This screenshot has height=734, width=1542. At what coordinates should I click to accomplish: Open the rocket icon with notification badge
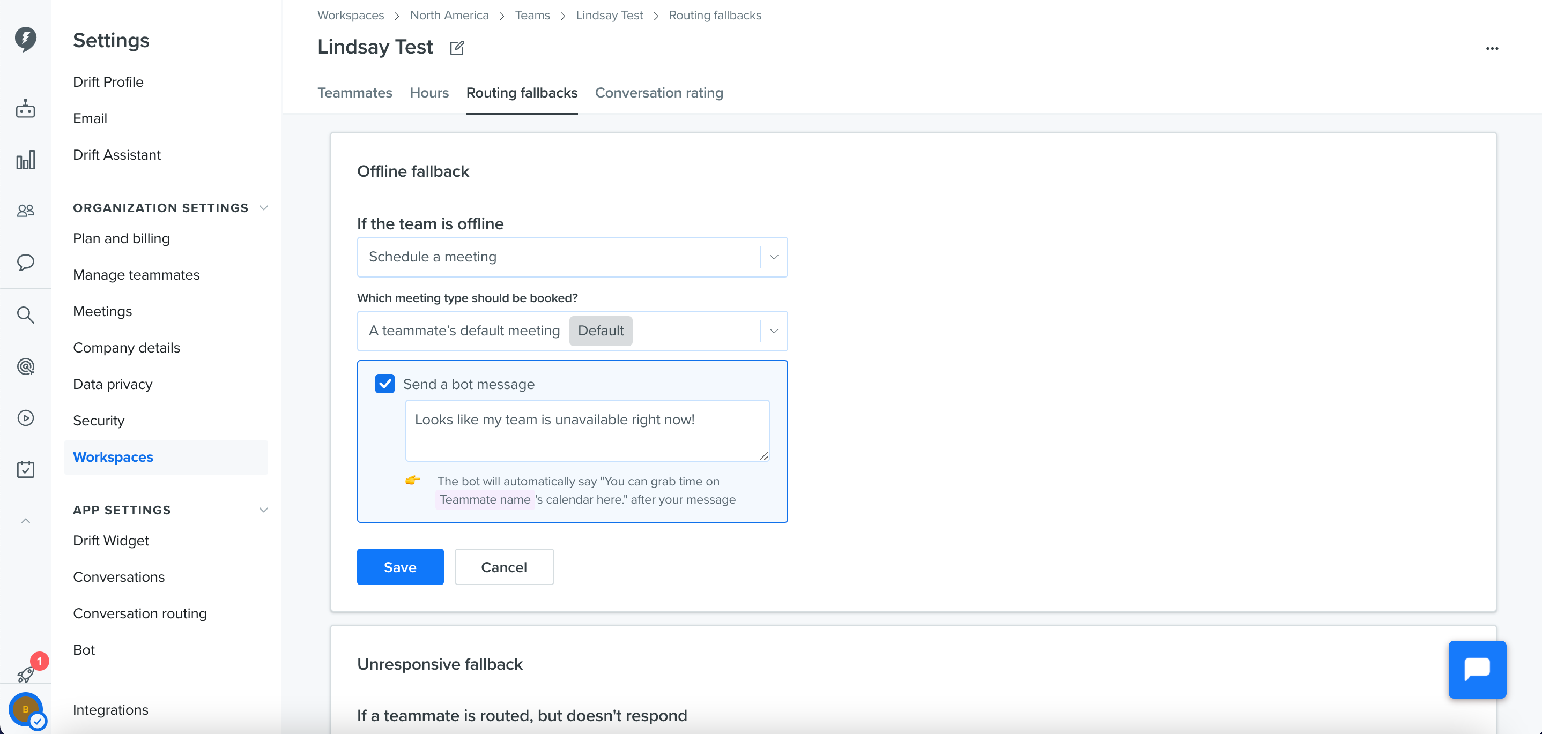26,673
